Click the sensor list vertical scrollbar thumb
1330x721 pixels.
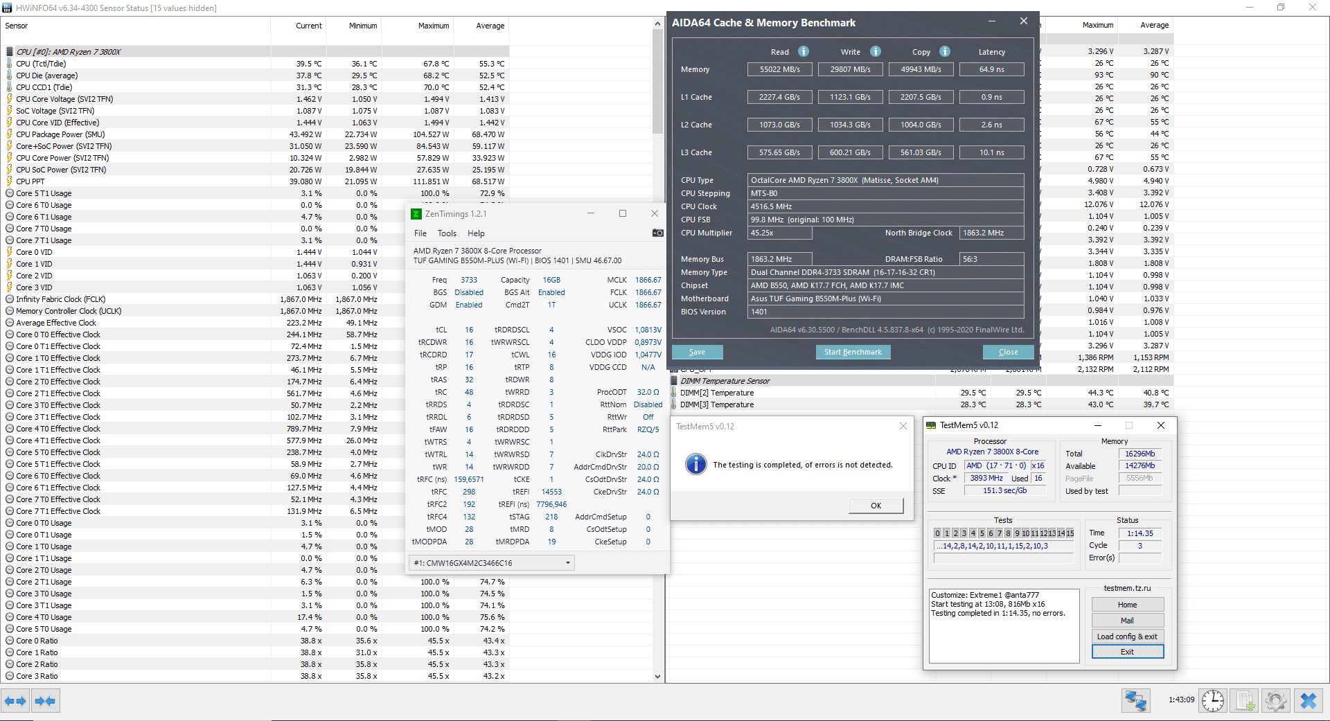pyautogui.click(x=657, y=82)
